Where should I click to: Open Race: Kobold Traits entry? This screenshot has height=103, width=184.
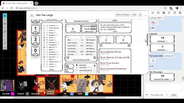pos(111,52)
